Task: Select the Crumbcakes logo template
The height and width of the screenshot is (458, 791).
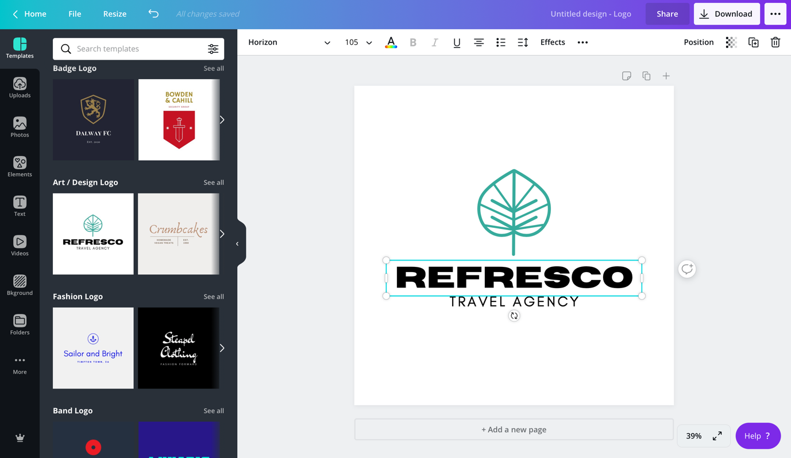Action: click(x=179, y=234)
